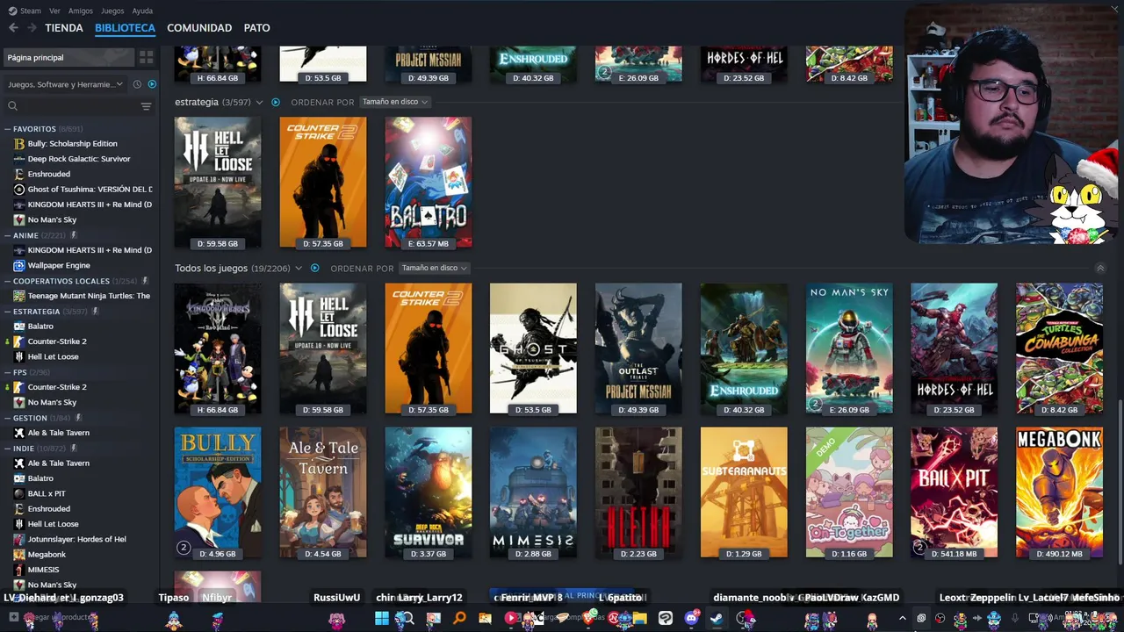
Task: Open On-Together demo cover art
Action: coord(849,492)
